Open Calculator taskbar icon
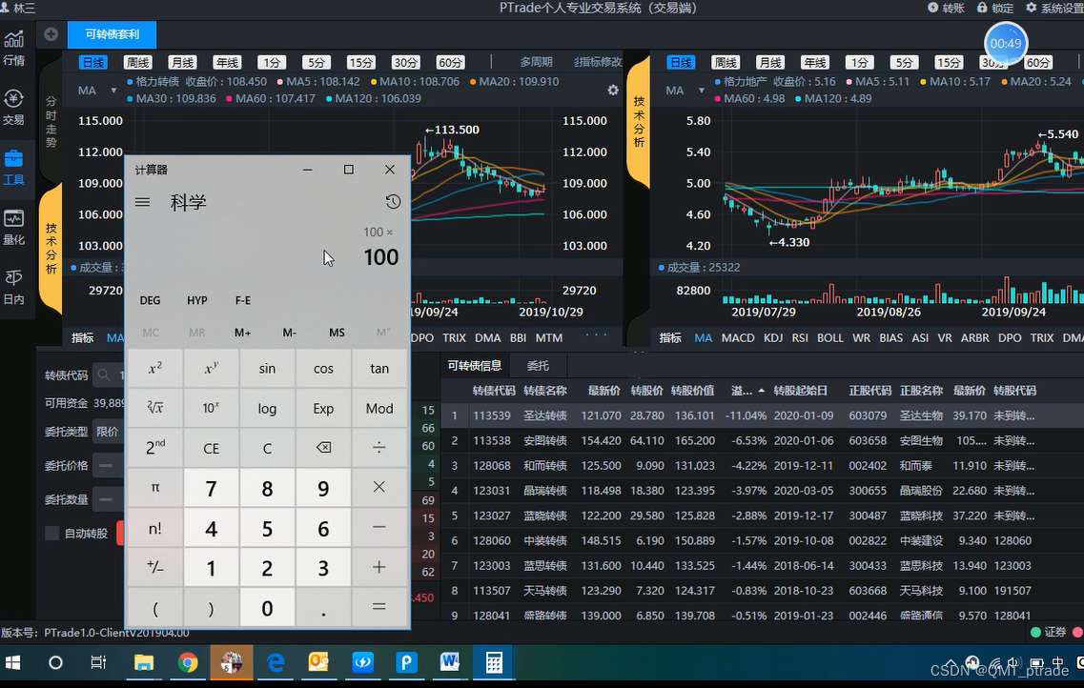This screenshot has width=1084, height=688. 494,663
